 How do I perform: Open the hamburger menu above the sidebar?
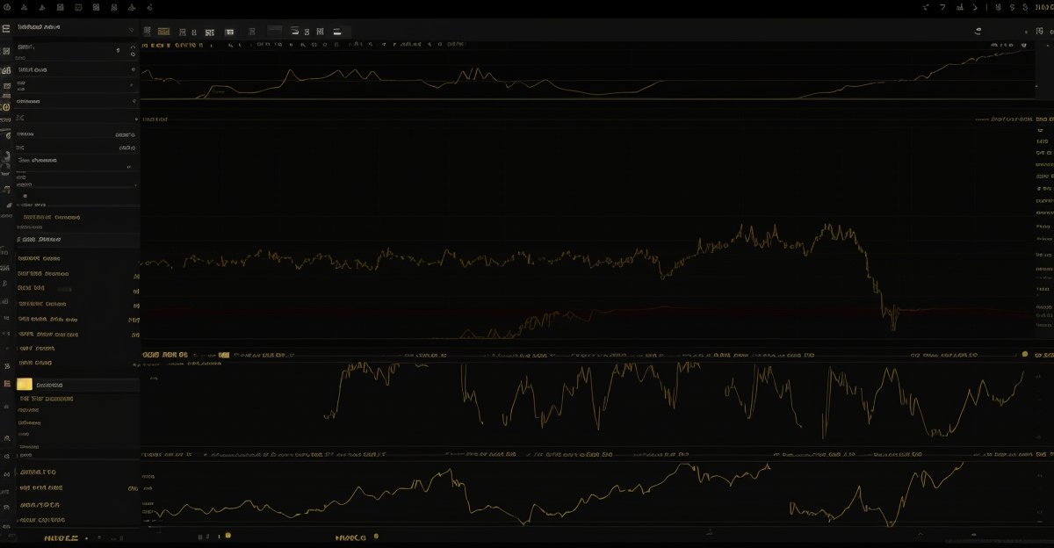(x=6, y=29)
